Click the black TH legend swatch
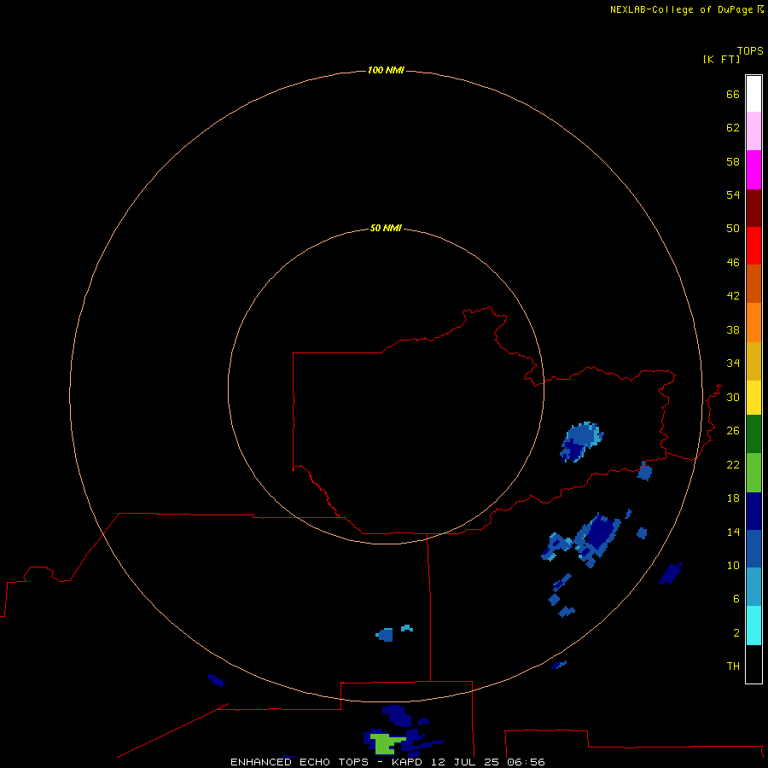This screenshot has height=768, width=768. coord(753,664)
